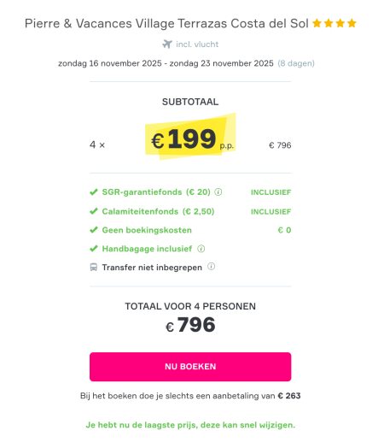This screenshot has height=448, width=384.
Task: Click info icon beside Transfer niet inbegrepen
Action: pos(211,267)
